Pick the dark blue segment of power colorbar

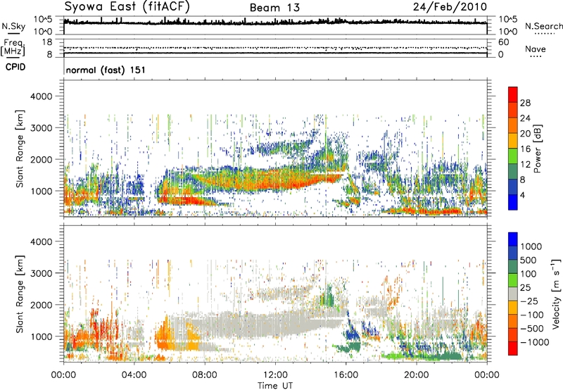(513, 187)
